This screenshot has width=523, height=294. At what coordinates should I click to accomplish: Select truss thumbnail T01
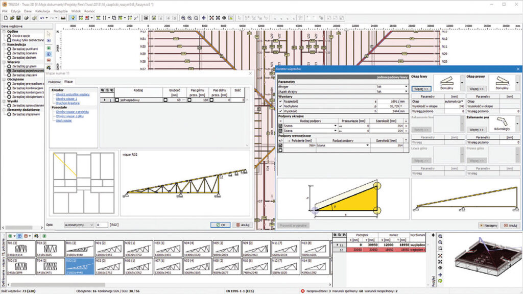(20, 249)
